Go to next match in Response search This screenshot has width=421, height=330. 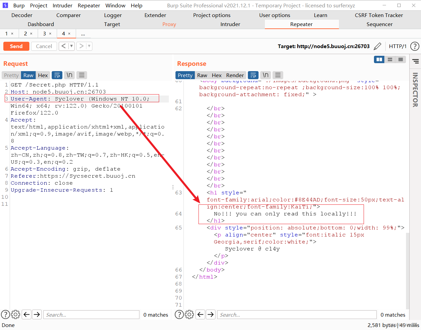pyautogui.click(x=210, y=314)
